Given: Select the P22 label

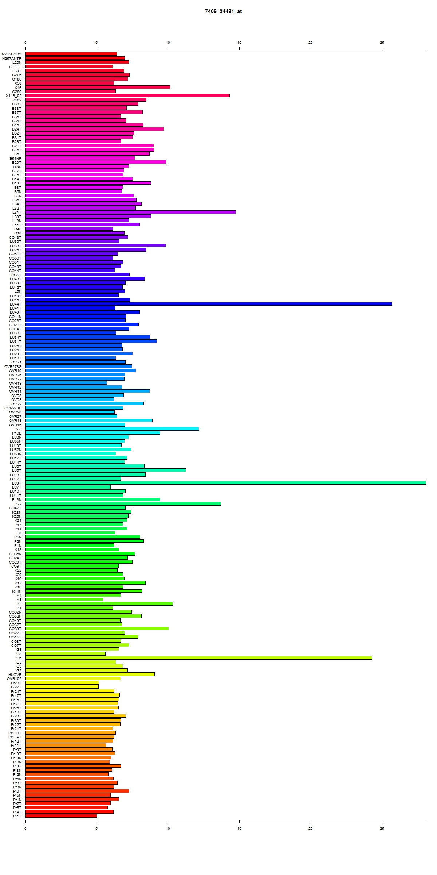Looking at the screenshot, I should pos(18,504).
